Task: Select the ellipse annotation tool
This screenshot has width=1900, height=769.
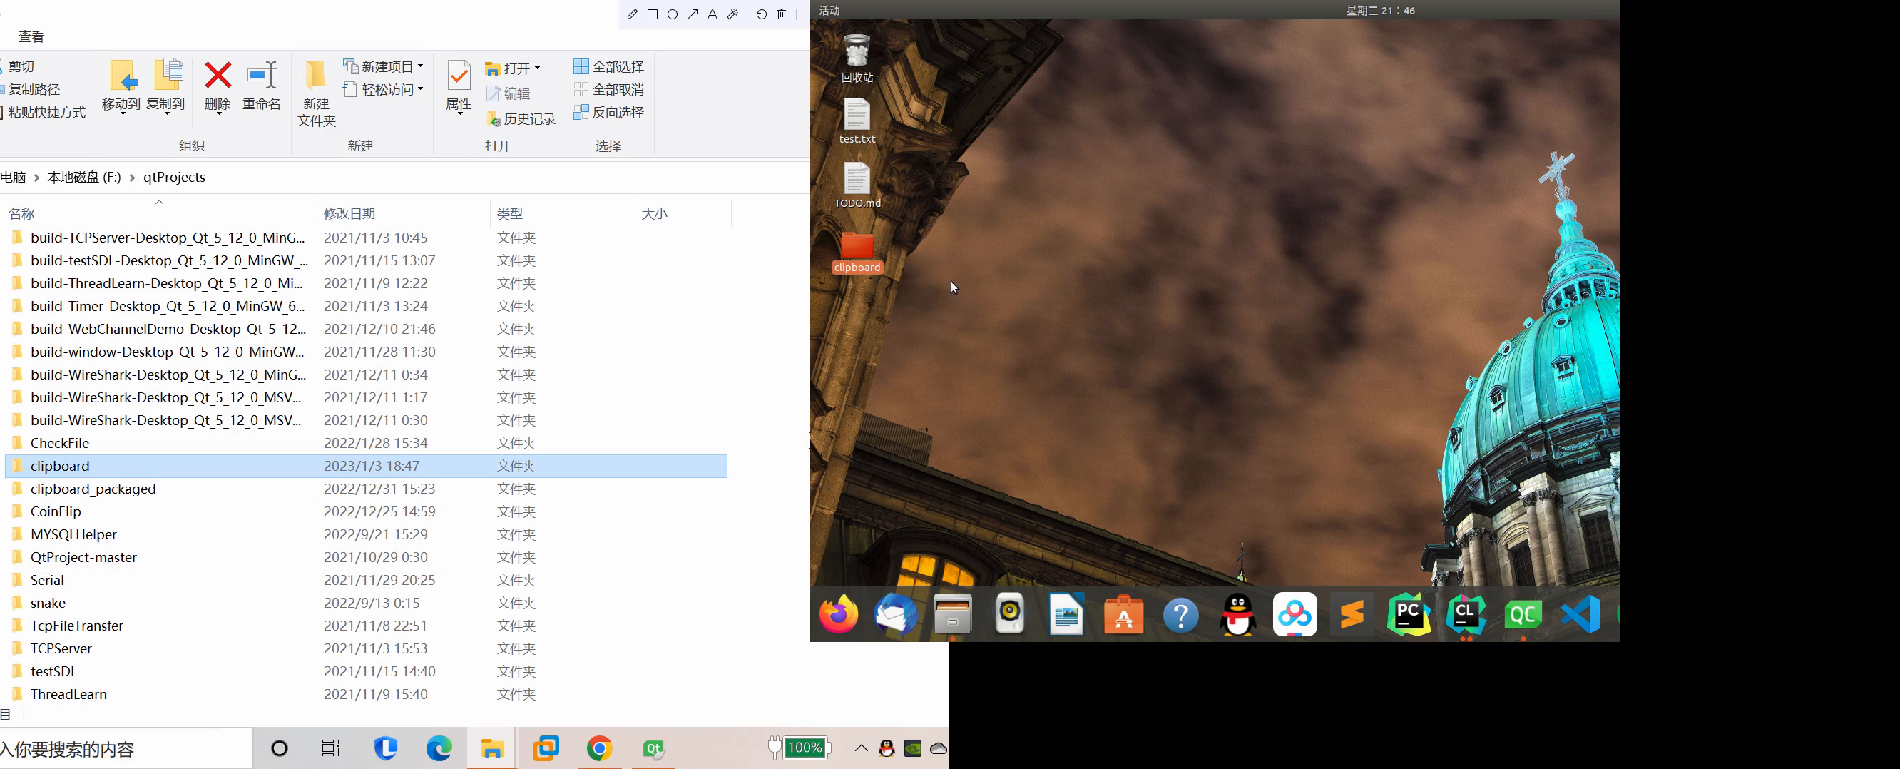Action: (672, 14)
